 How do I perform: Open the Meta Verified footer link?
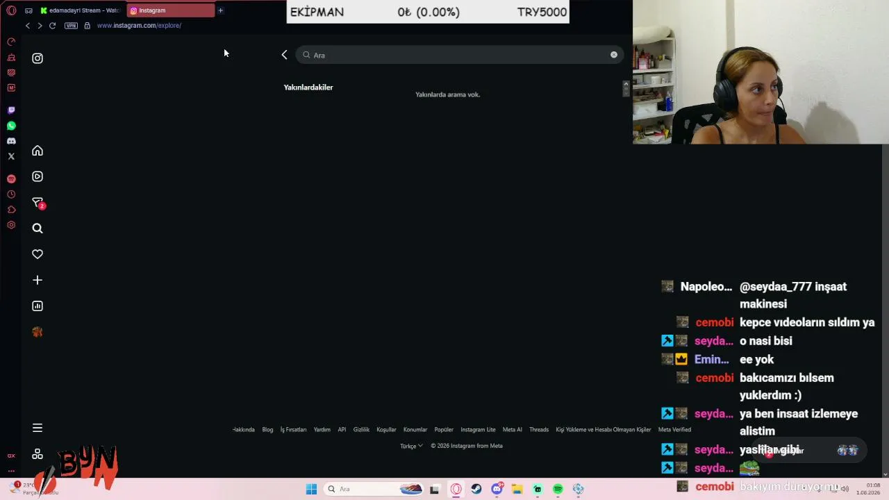click(x=674, y=430)
